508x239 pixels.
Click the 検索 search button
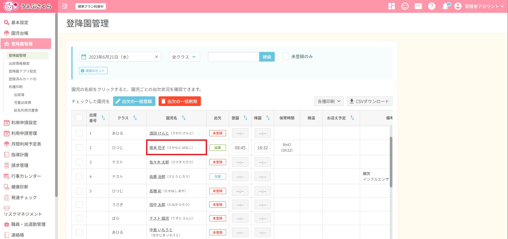pyautogui.click(x=267, y=57)
